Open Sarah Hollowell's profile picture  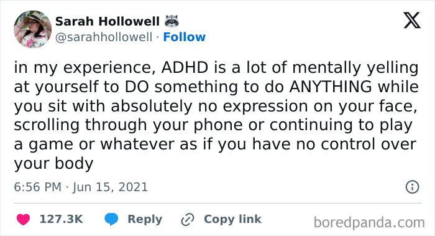(32, 29)
